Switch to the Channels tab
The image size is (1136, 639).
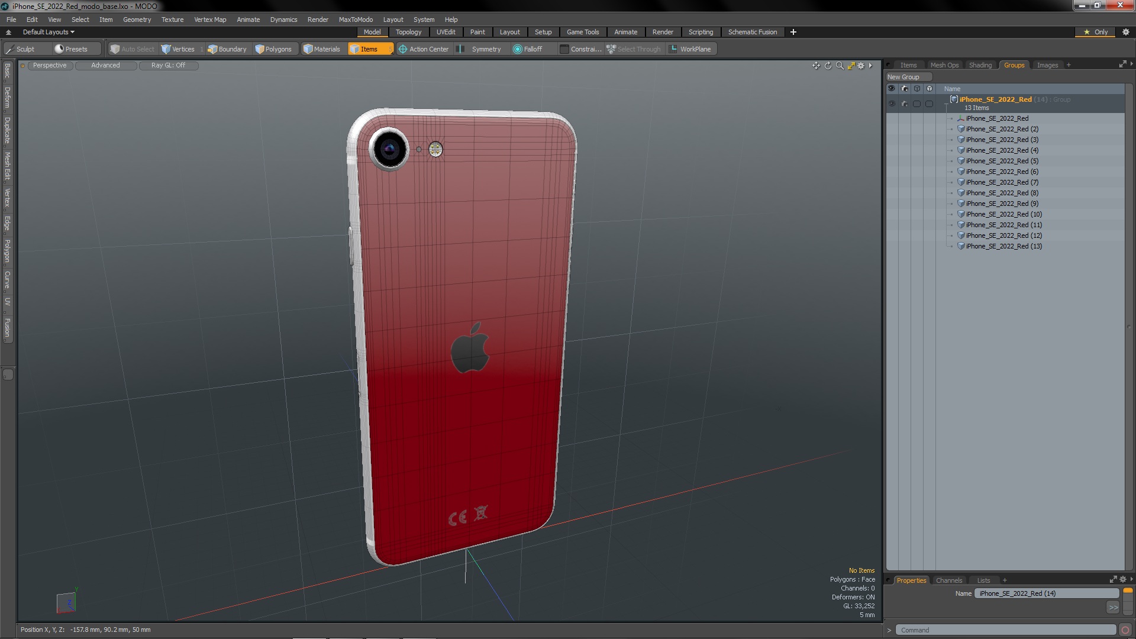pos(948,580)
